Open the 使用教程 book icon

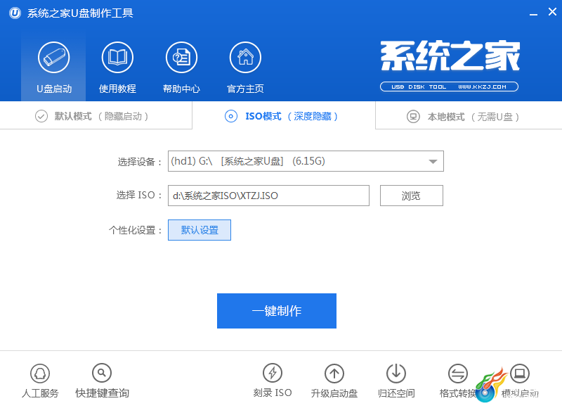tap(117, 58)
